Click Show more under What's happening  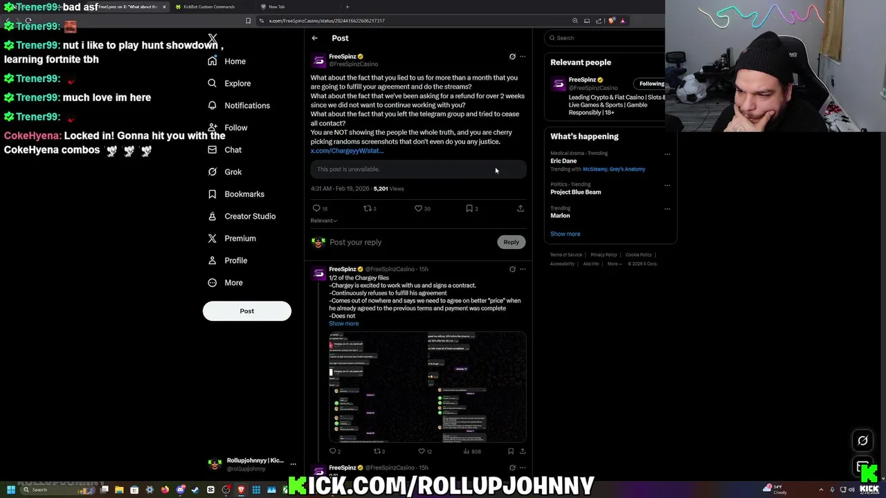[565, 234]
